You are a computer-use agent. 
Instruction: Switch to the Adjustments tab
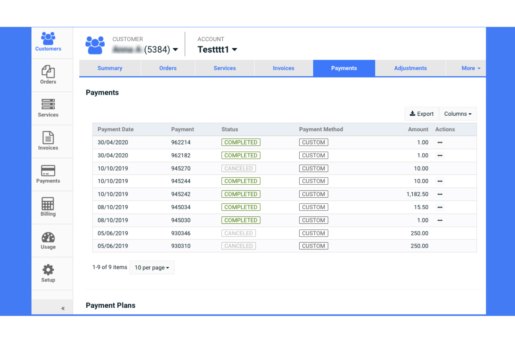[410, 68]
